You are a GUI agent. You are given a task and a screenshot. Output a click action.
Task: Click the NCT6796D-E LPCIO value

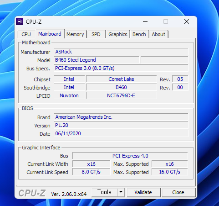(121, 95)
